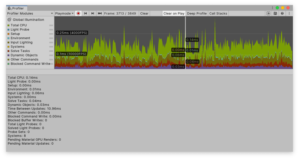
Task: Jump to the current last frame
Action: point(100,13)
